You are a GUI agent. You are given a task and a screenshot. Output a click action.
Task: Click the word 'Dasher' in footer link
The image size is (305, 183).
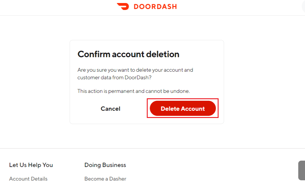pos(118,179)
